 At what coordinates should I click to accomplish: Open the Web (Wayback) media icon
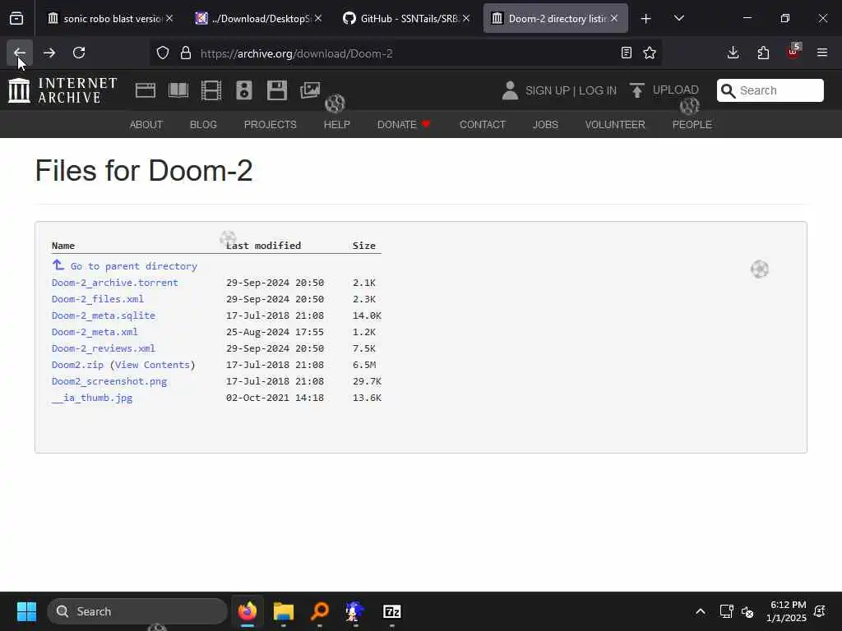[146, 90]
